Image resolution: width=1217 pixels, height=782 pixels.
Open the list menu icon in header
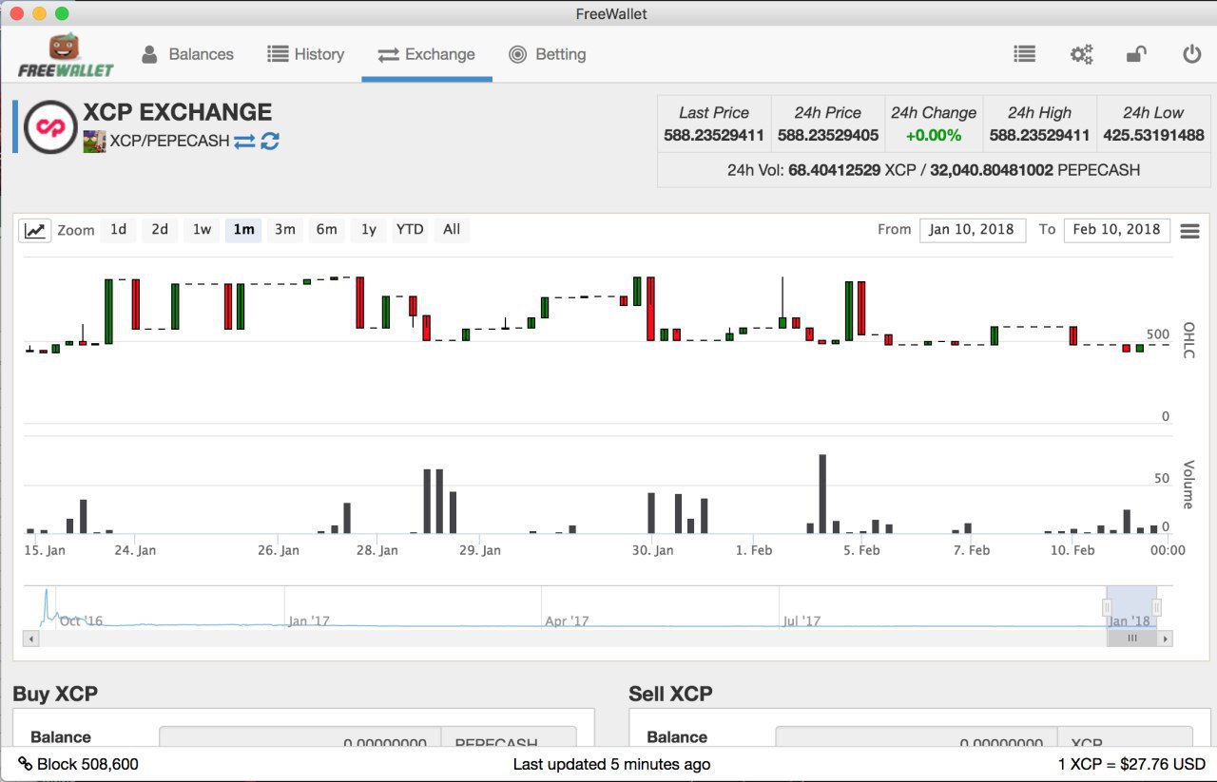[x=1024, y=54]
